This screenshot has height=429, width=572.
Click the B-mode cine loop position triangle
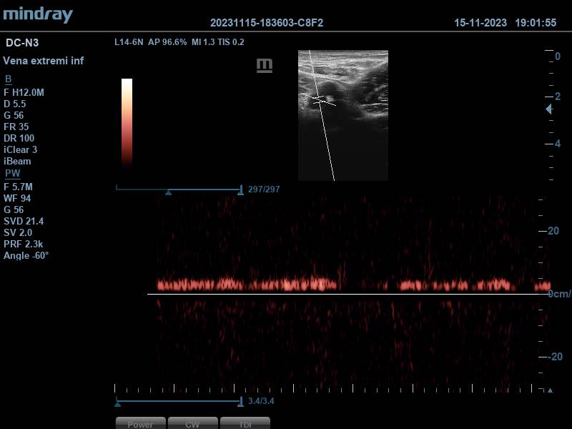168,192
